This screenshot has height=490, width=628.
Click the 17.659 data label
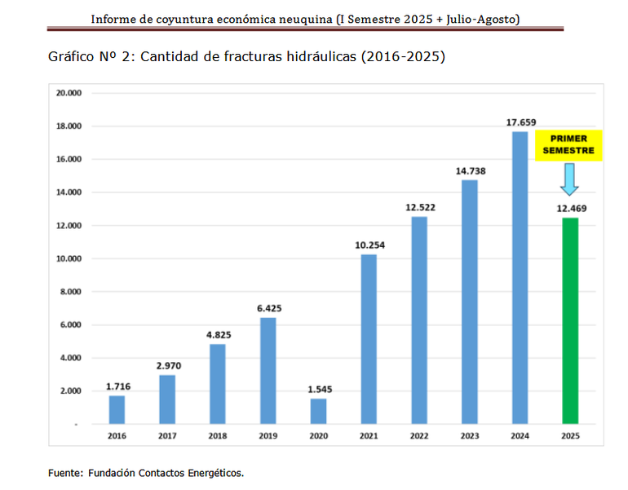[520, 122]
